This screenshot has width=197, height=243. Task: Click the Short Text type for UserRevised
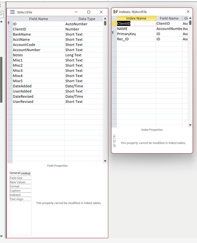(x=84, y=102)
